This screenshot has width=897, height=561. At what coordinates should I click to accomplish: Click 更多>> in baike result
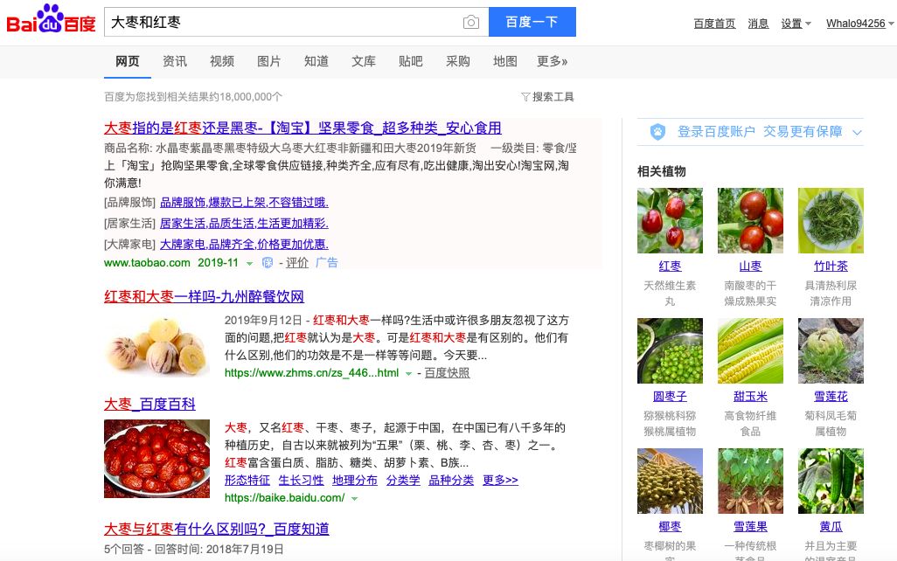point(500,481)
